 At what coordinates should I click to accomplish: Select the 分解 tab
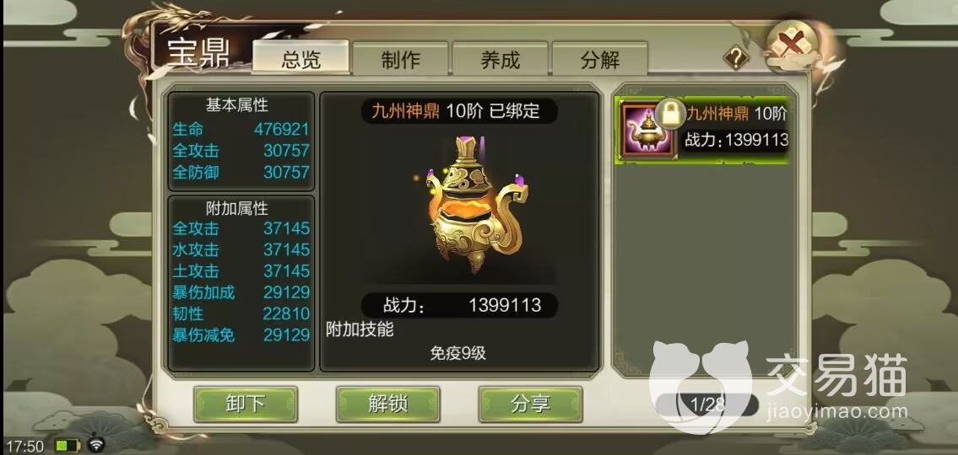pyautogui.click(x=600, y=59)
